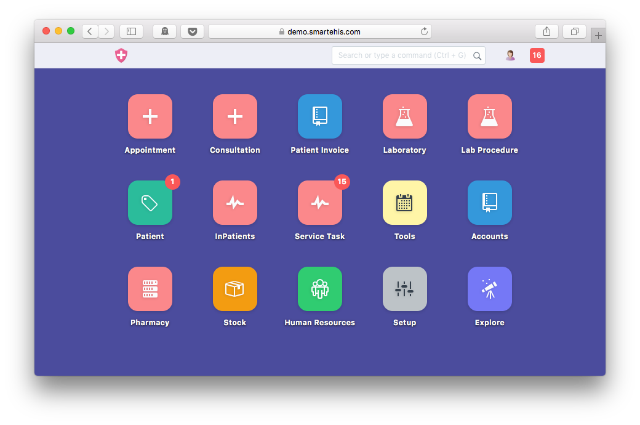Open the Patient tag icon

tap(150, 203)
